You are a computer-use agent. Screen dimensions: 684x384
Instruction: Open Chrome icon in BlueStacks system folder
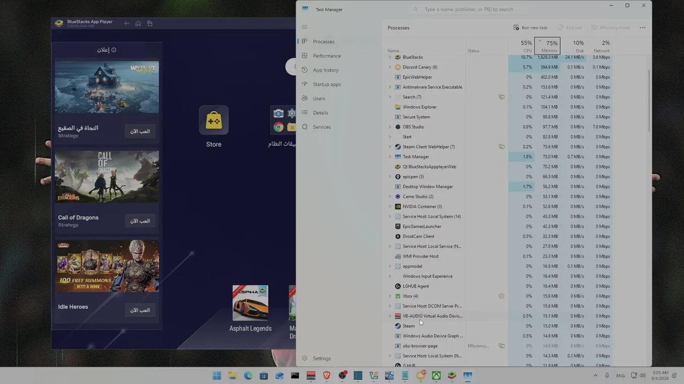tap(278, 127)
